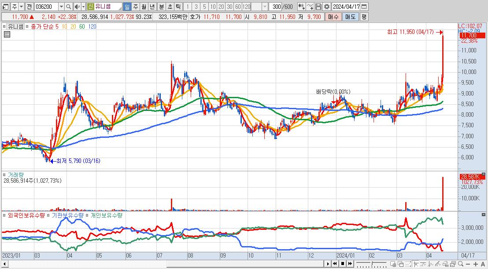Image resolution: width=488 pixels, height=269 pixels.
Task: Select the minute (분) chart period
Action: coord(162,7)
